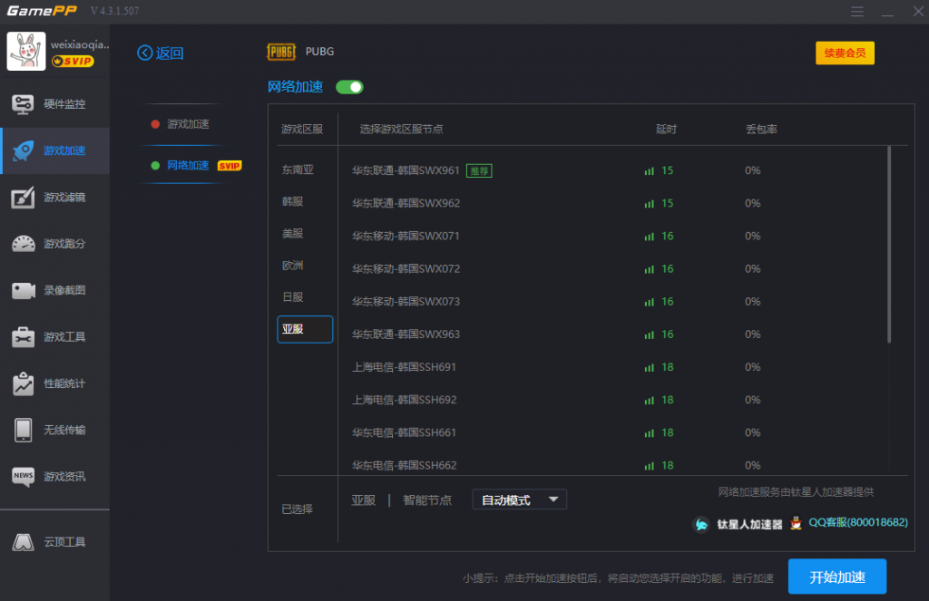Image resolution: width=929 pixels, height=601 pixels.
Task: Click the 延时 column header
Action: coord(666,129)
